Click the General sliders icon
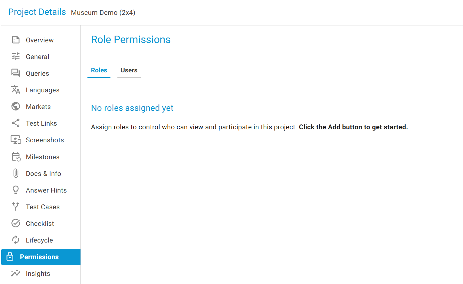Image resolution: width=463 pixels, height=284 pixels. tap(16, 57)
